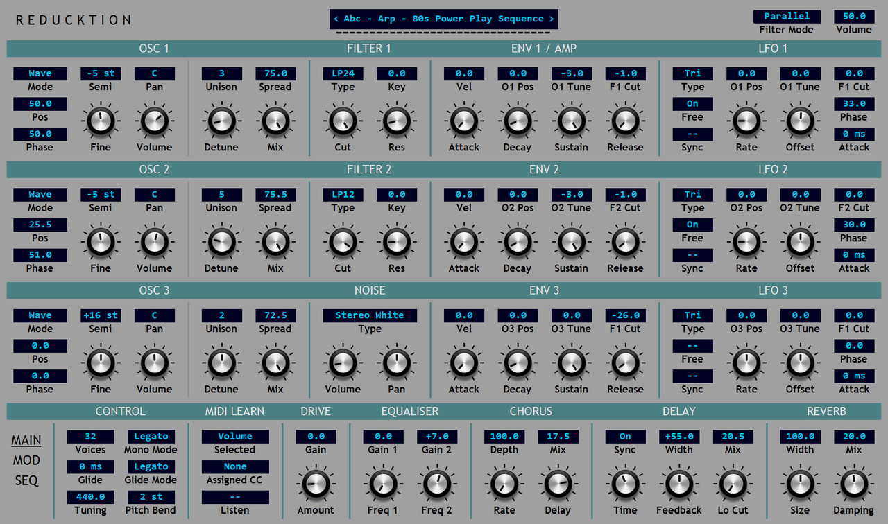Toggle LFO 1 Free setting
Viewport: 888px width, 524px height.
pos(692,104)
